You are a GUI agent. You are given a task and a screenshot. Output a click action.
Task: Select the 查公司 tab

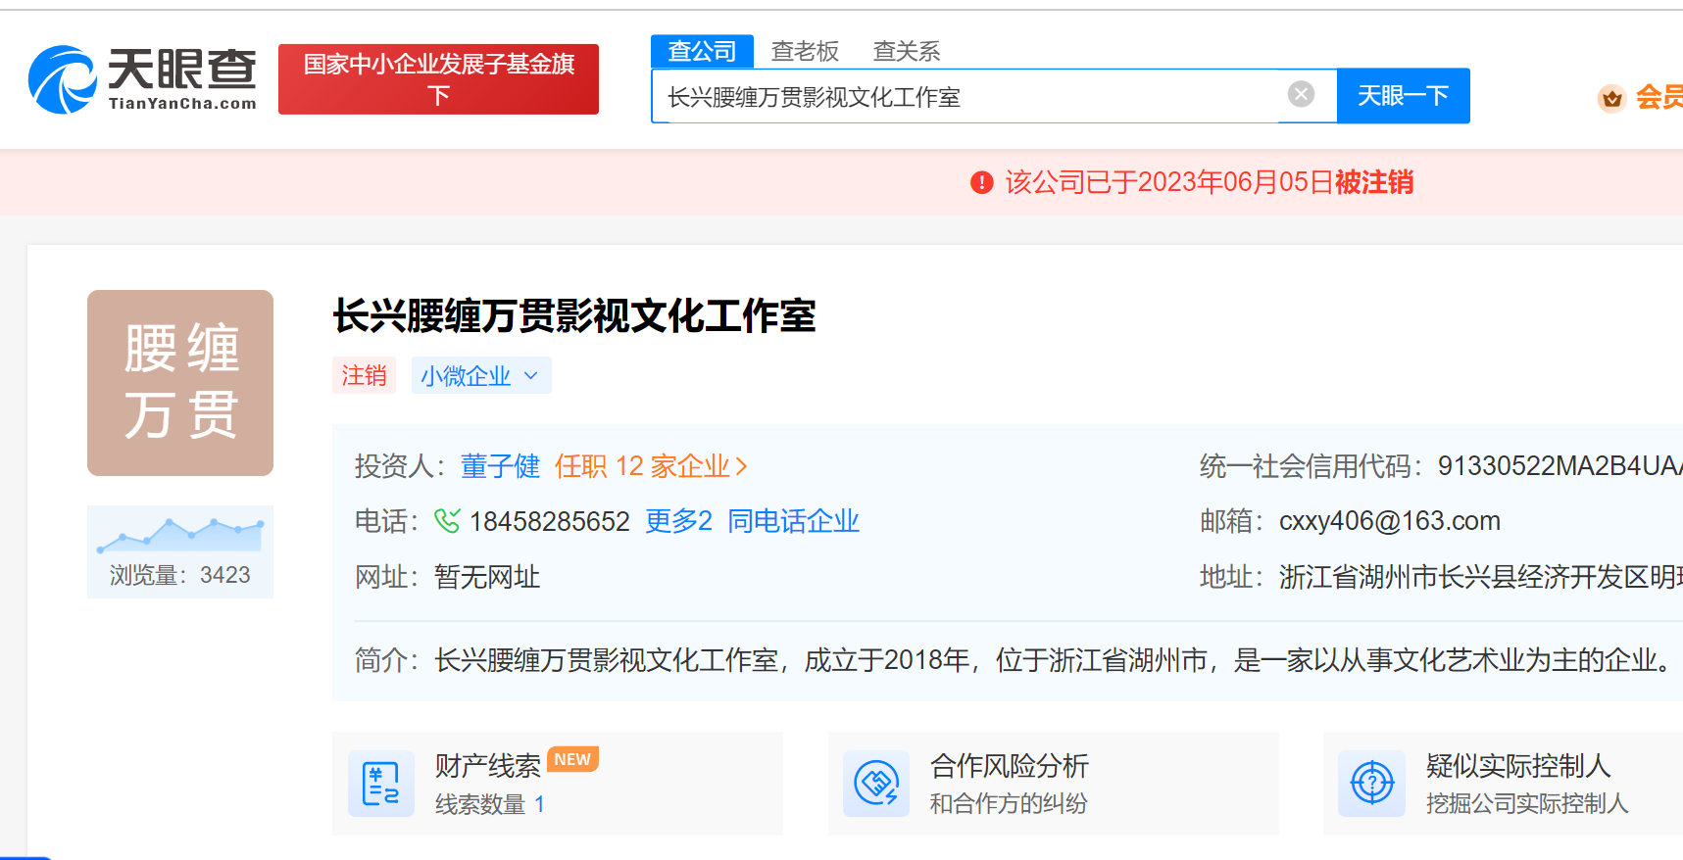pos(702,51)
